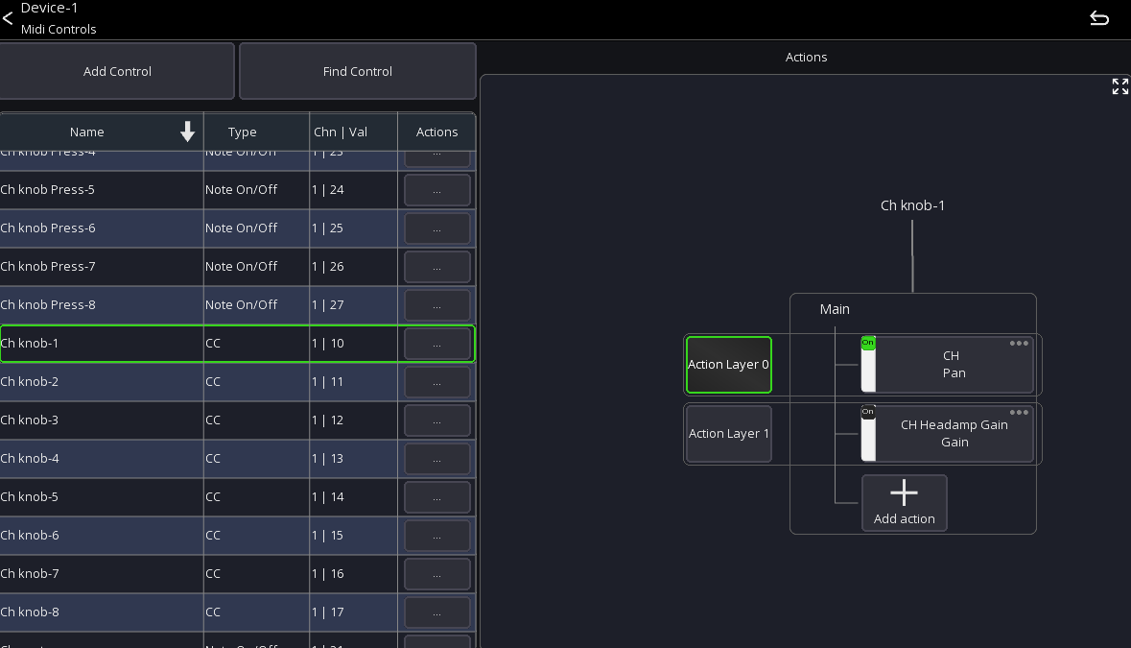Click the plus icon to add an action
This screenshot has width=1131, height=648.
pyautogui.click(x=904, y=492)
